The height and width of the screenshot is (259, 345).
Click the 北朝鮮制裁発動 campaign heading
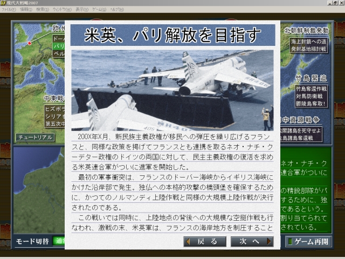coord(307,31)
